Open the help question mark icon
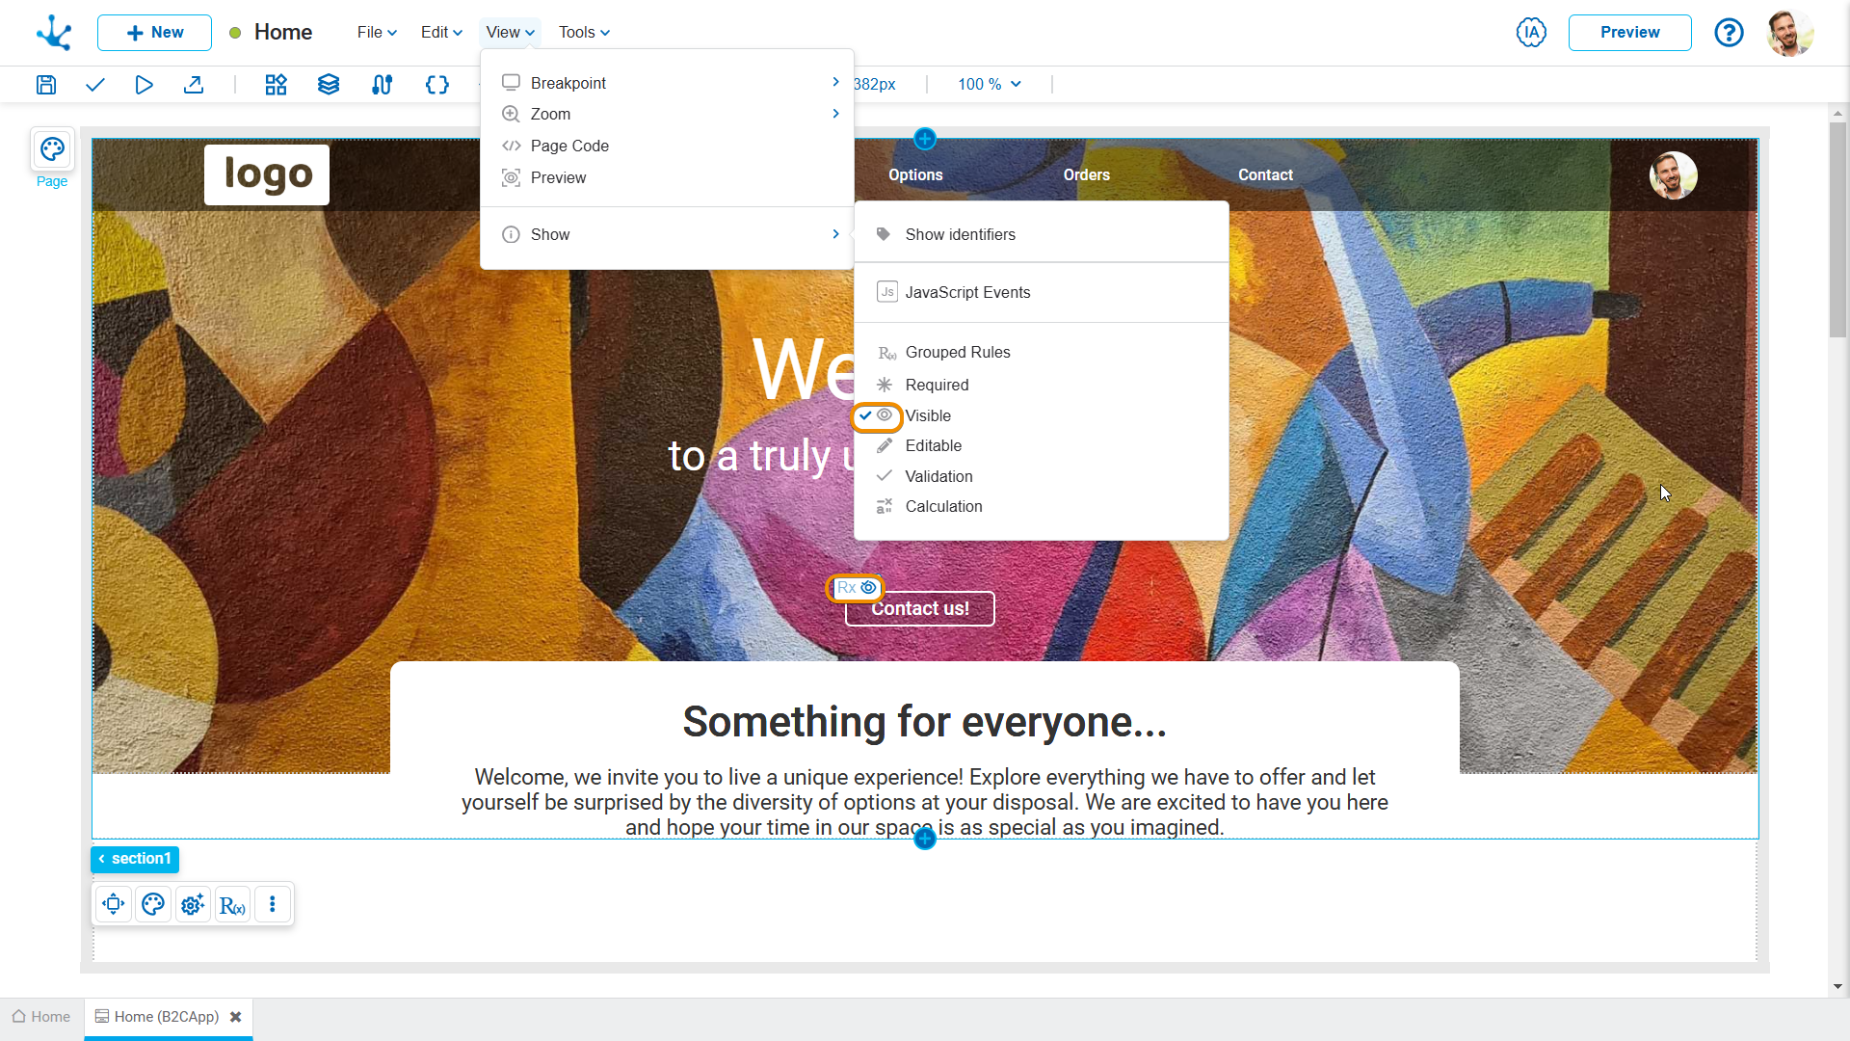 point(1729,32)
